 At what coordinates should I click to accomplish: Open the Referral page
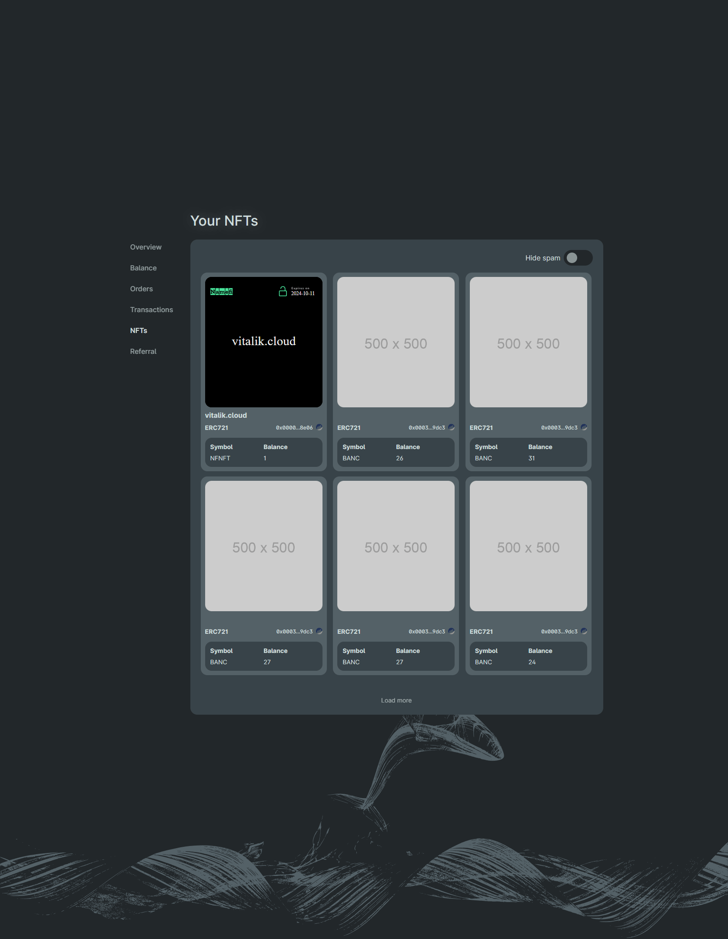coord(143,351)
